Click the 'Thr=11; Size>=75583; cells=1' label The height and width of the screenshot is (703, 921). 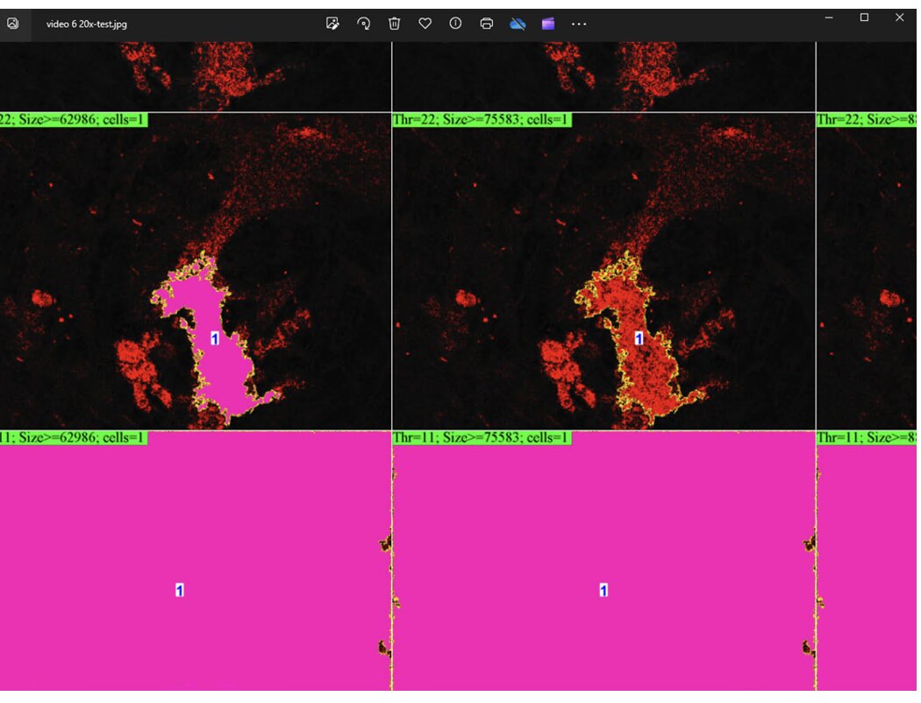(482, 437)
